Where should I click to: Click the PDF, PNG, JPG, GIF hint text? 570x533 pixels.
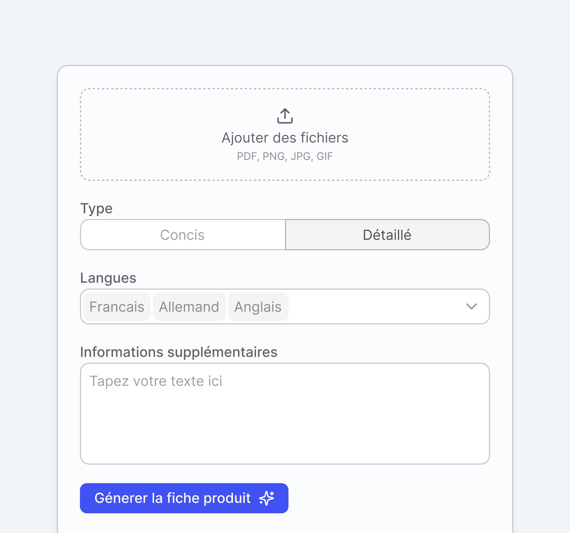pos(285,156)
